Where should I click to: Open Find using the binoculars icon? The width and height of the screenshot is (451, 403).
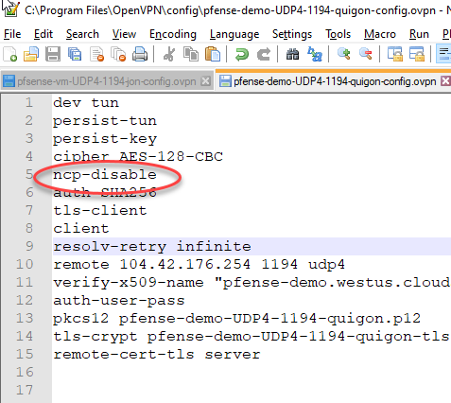pos(292,54)
